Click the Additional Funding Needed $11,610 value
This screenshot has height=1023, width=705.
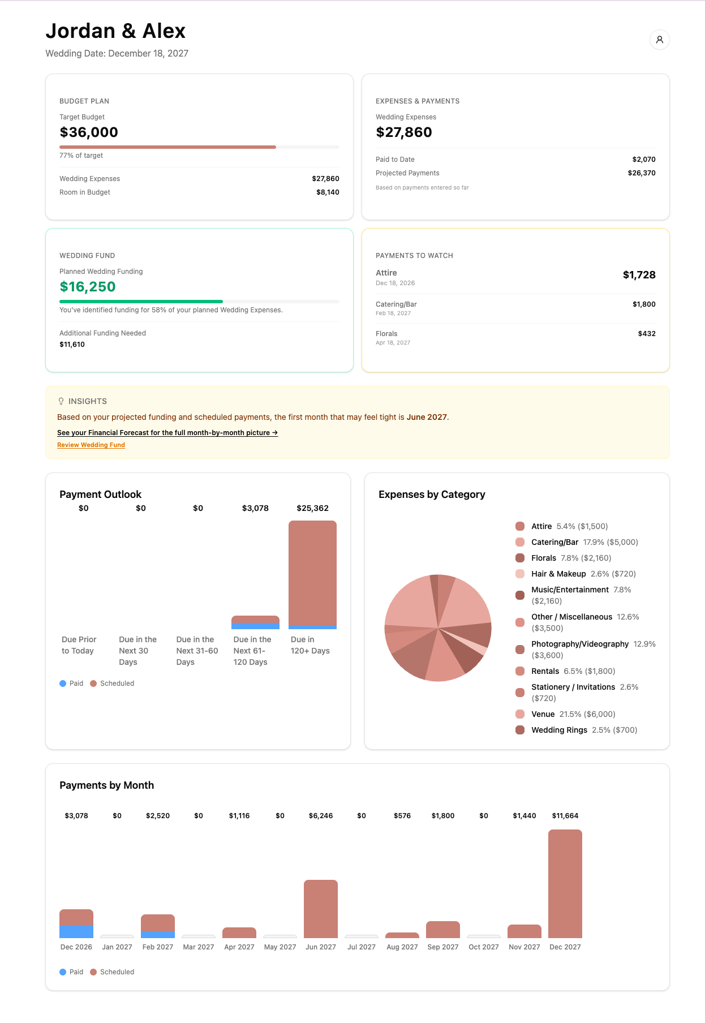pos(72,345)
